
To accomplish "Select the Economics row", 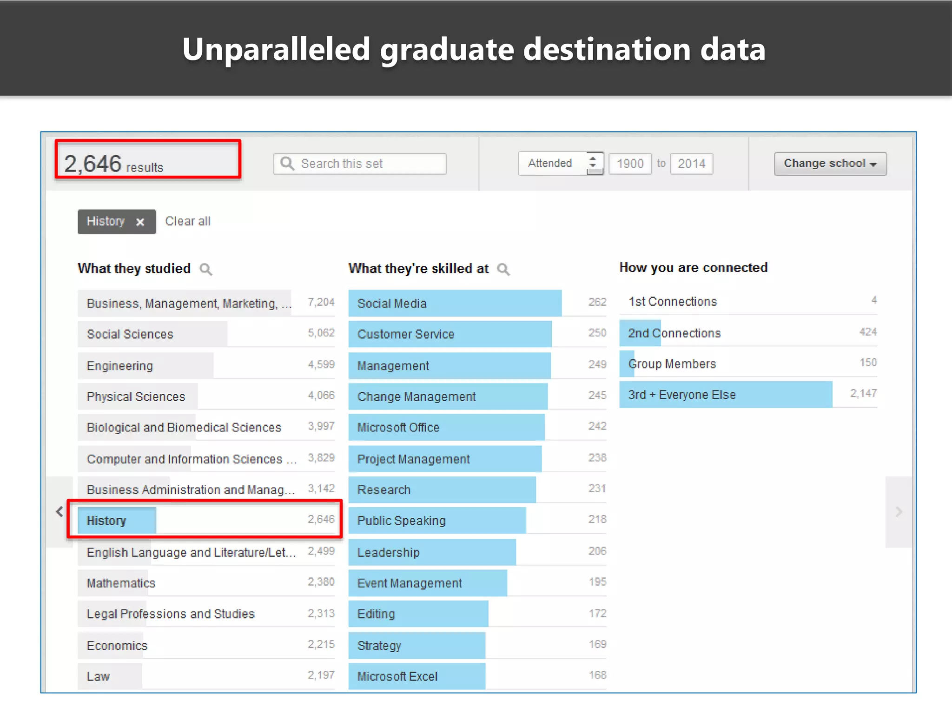I will (x=206, y=645).
